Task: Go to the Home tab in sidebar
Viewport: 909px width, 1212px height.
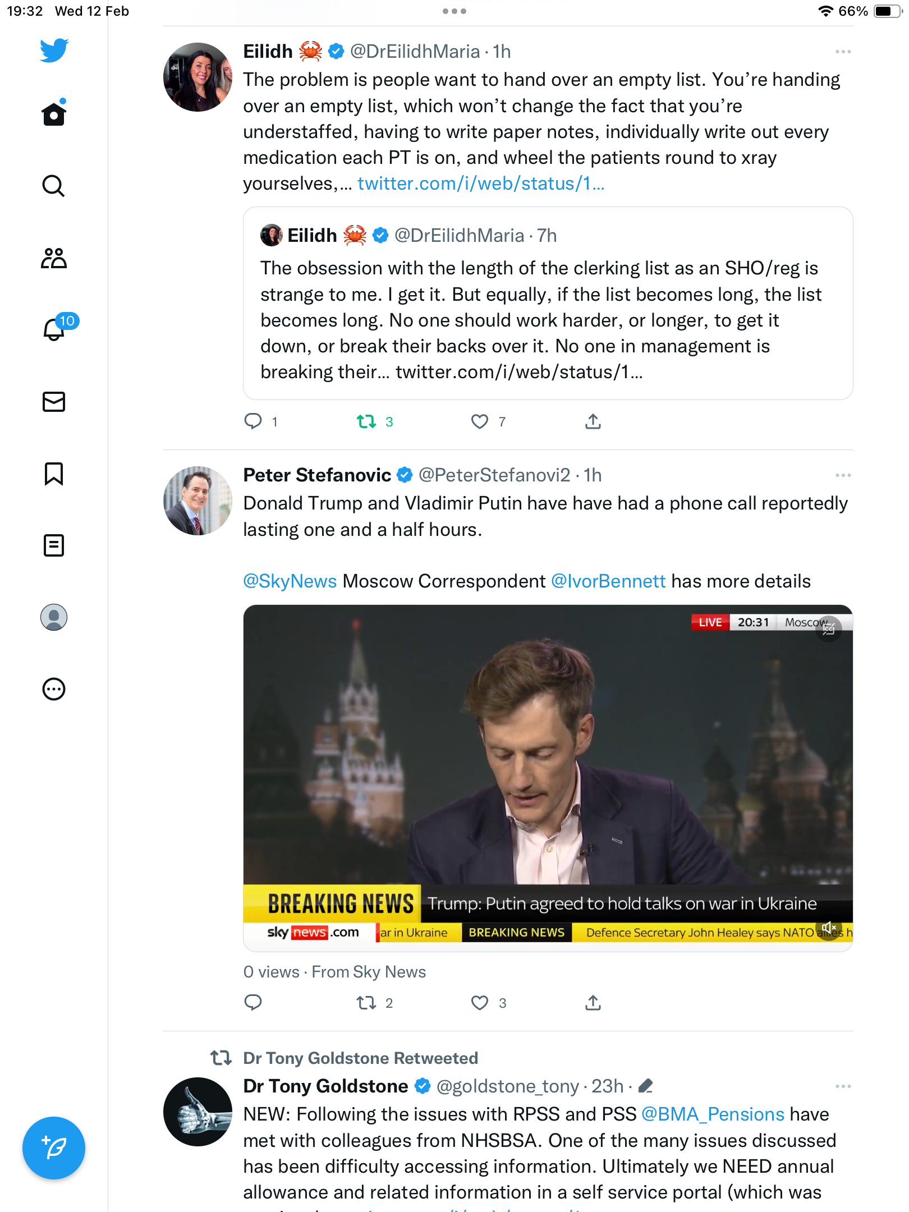Action: click(54, 113)
